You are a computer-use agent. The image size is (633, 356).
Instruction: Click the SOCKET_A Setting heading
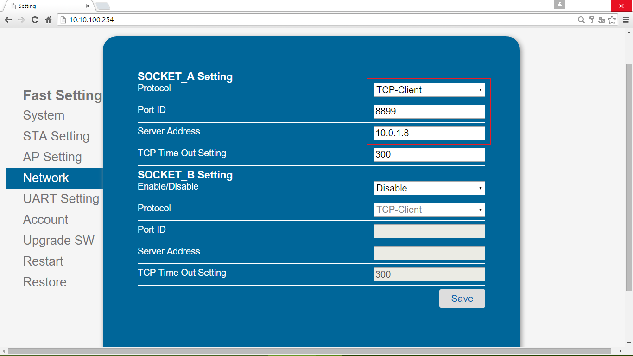(x=185, y=76)
